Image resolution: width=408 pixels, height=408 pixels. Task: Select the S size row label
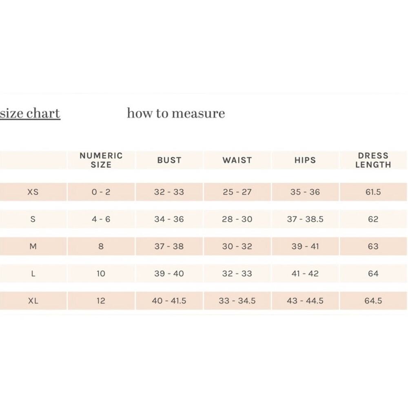pyautogui.click(x=33, y=219)
